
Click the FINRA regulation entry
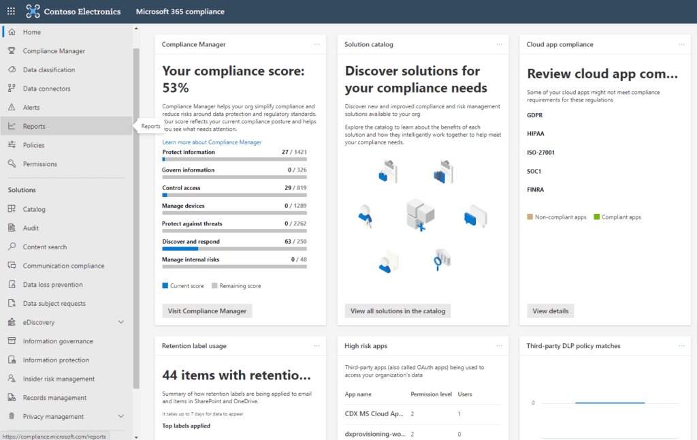tap(536, 189)
